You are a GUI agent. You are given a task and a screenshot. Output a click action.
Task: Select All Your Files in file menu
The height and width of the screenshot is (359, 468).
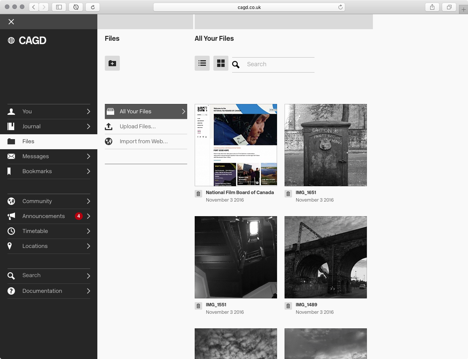point(146,111)
